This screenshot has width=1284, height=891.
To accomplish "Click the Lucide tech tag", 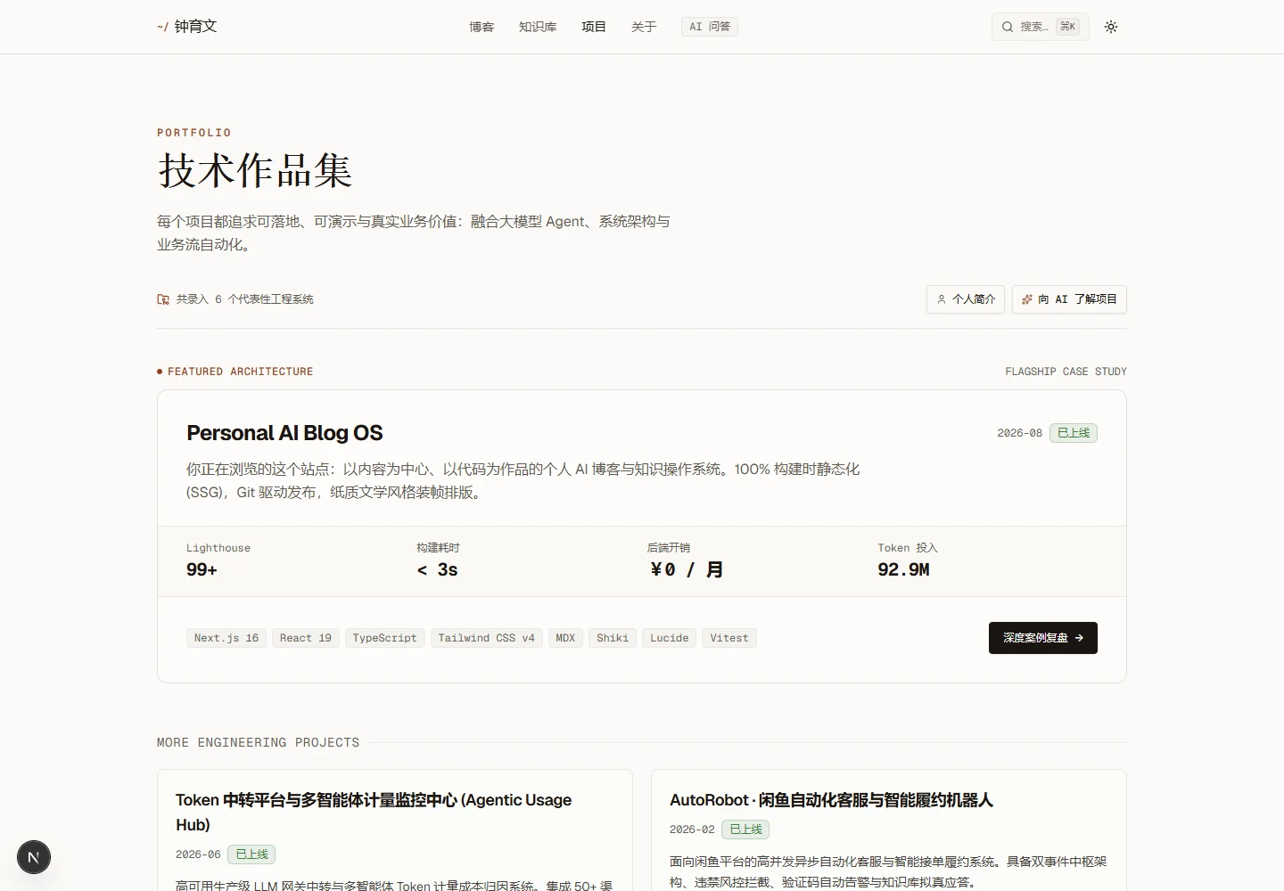I will pos(670,638).
